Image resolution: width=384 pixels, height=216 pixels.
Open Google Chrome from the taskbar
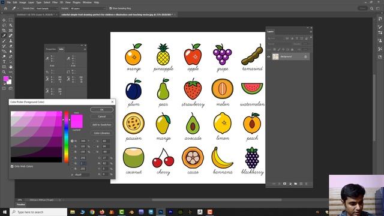pos(92,212)
